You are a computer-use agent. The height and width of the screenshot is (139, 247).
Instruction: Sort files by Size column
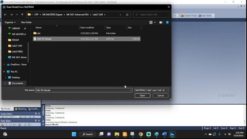pos(130,27)
